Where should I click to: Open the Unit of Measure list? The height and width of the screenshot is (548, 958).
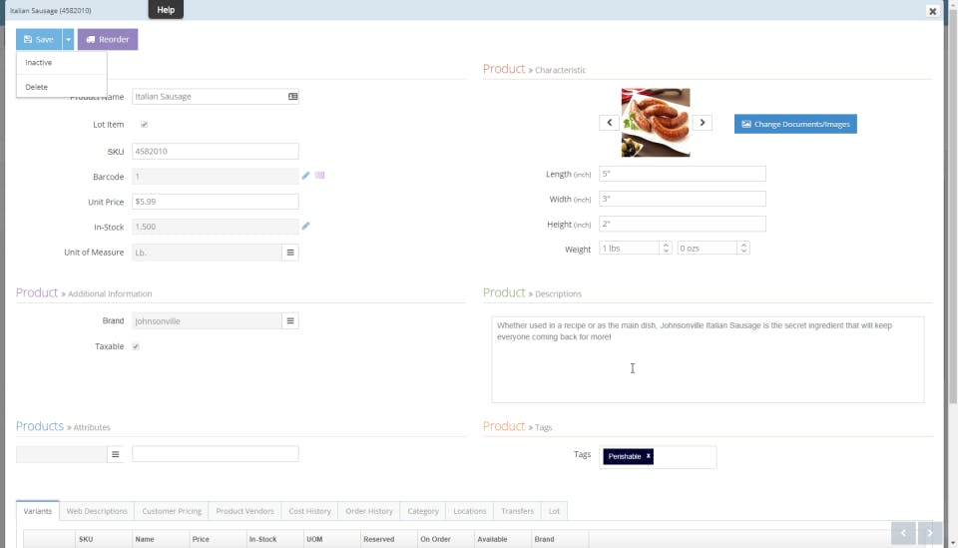point(290,253)
